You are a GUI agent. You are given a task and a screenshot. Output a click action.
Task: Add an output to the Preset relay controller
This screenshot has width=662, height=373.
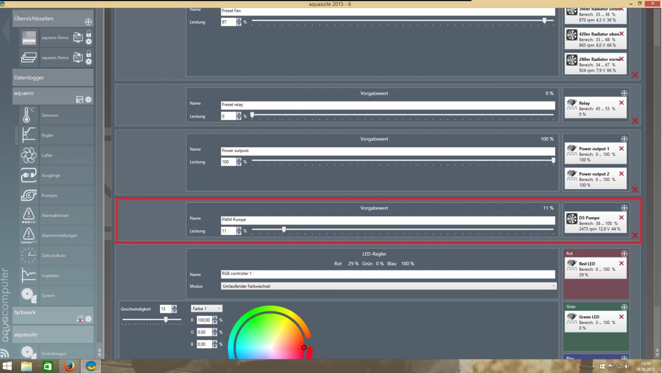(x=624, y=93)
